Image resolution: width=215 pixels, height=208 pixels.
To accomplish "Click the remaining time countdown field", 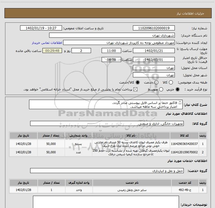I will [x=52, y=51].
